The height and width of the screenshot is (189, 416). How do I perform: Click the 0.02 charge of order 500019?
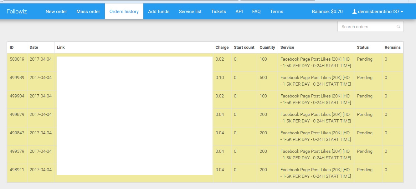220,59
